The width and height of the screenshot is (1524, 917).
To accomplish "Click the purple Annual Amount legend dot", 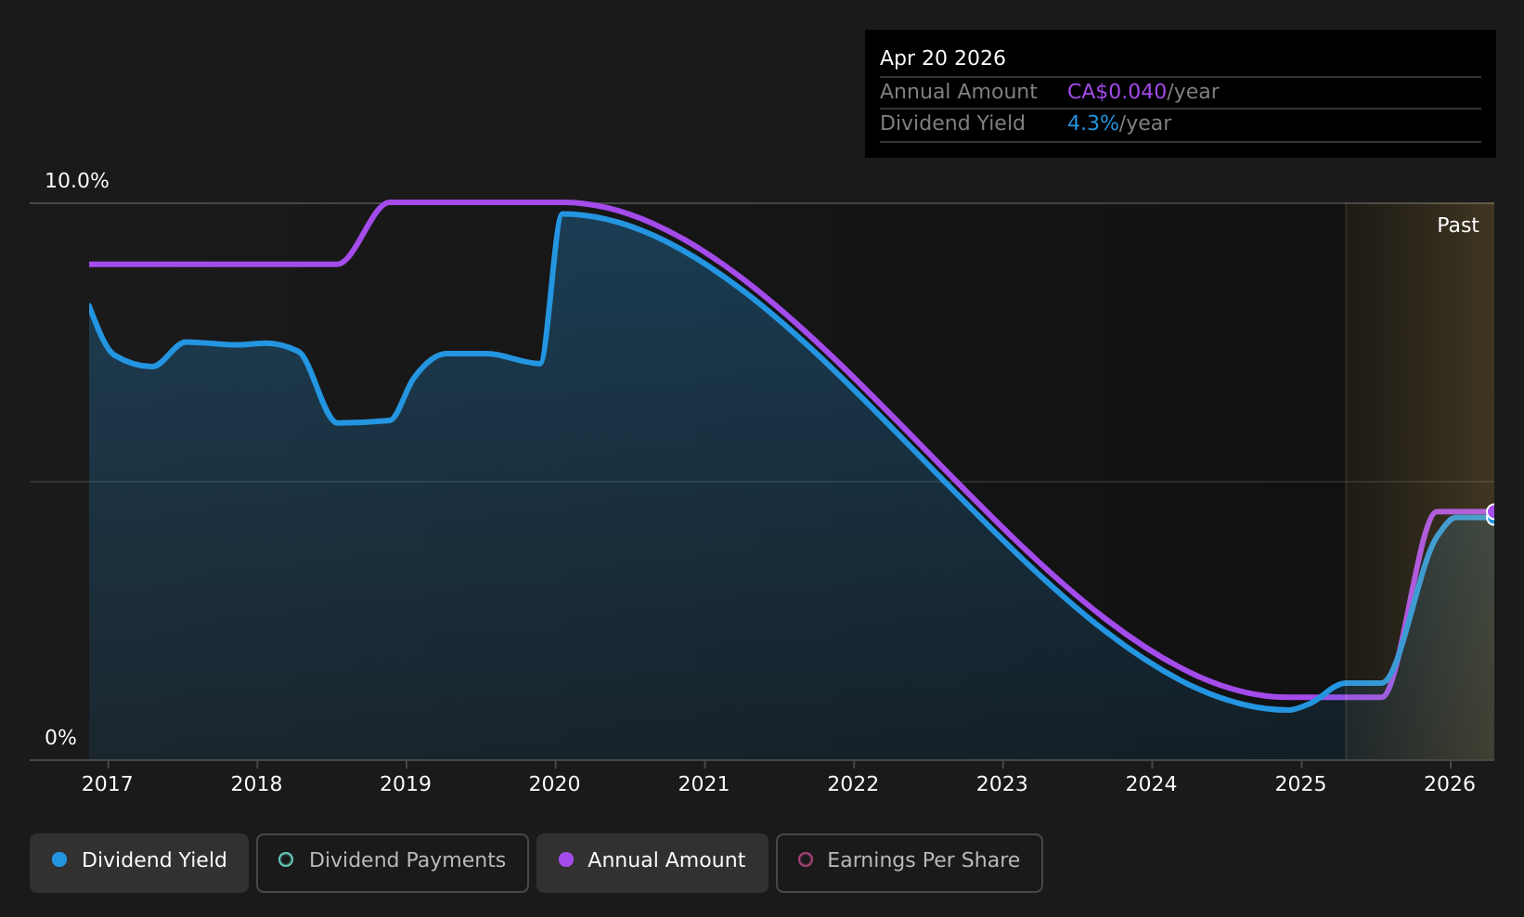I will (x=565, y=859).
